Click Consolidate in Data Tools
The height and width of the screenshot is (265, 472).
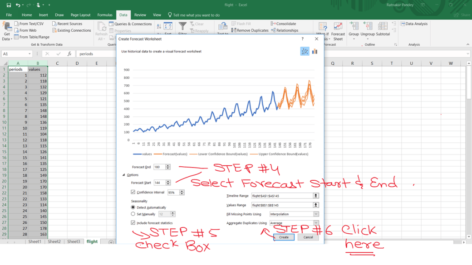tap(283, 24)
